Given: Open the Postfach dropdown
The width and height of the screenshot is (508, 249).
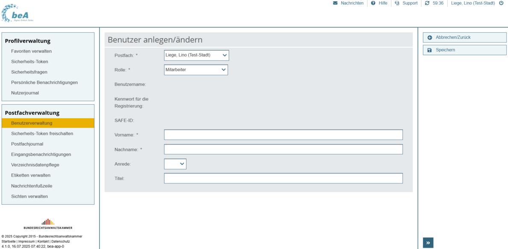Looking at the screenshot, I should 196,55.
